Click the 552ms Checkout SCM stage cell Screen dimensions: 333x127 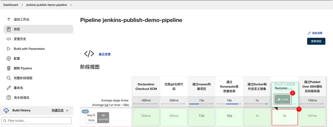tap(146, 117)
